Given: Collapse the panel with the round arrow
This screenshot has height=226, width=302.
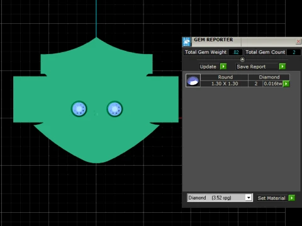Looking at the screenshot, I should tap(242, 60).
